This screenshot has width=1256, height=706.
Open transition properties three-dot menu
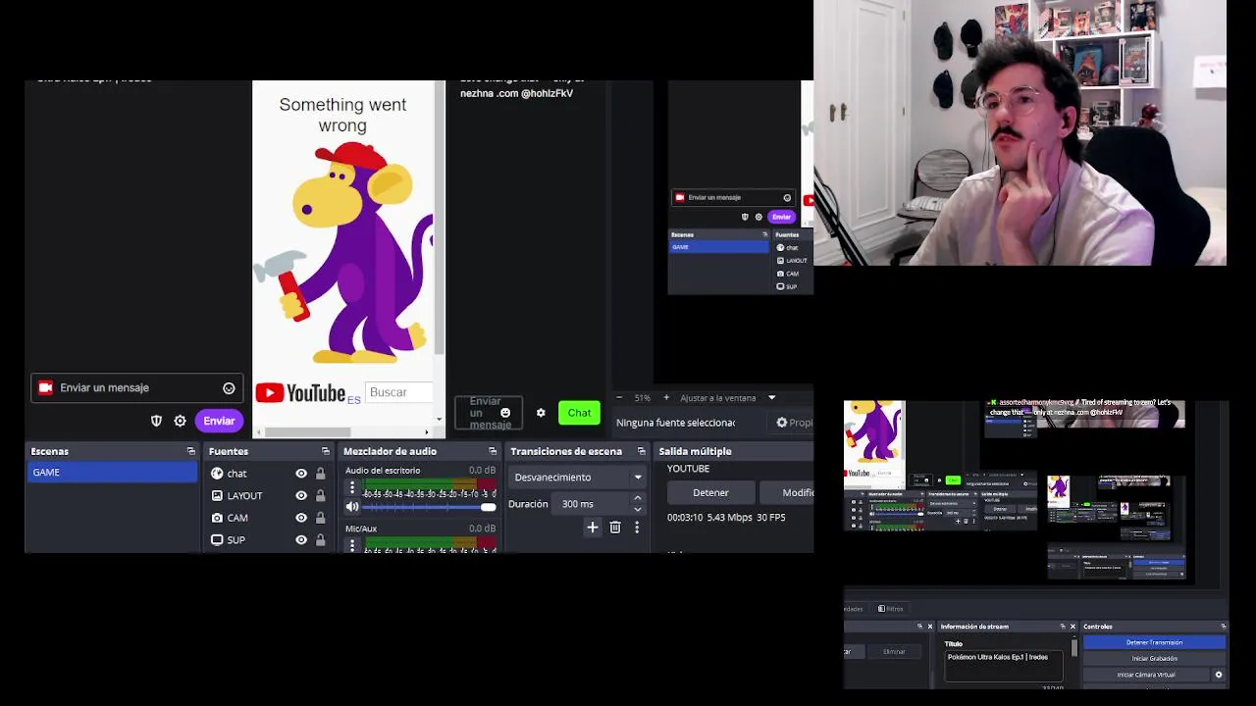[x=637, y=528]
